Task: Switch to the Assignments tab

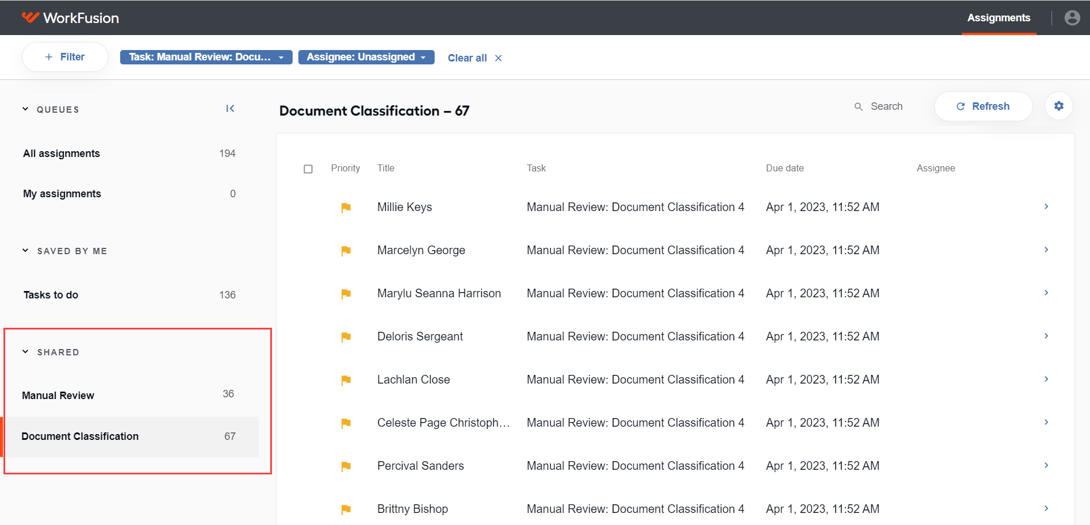Action: [999, 18]
